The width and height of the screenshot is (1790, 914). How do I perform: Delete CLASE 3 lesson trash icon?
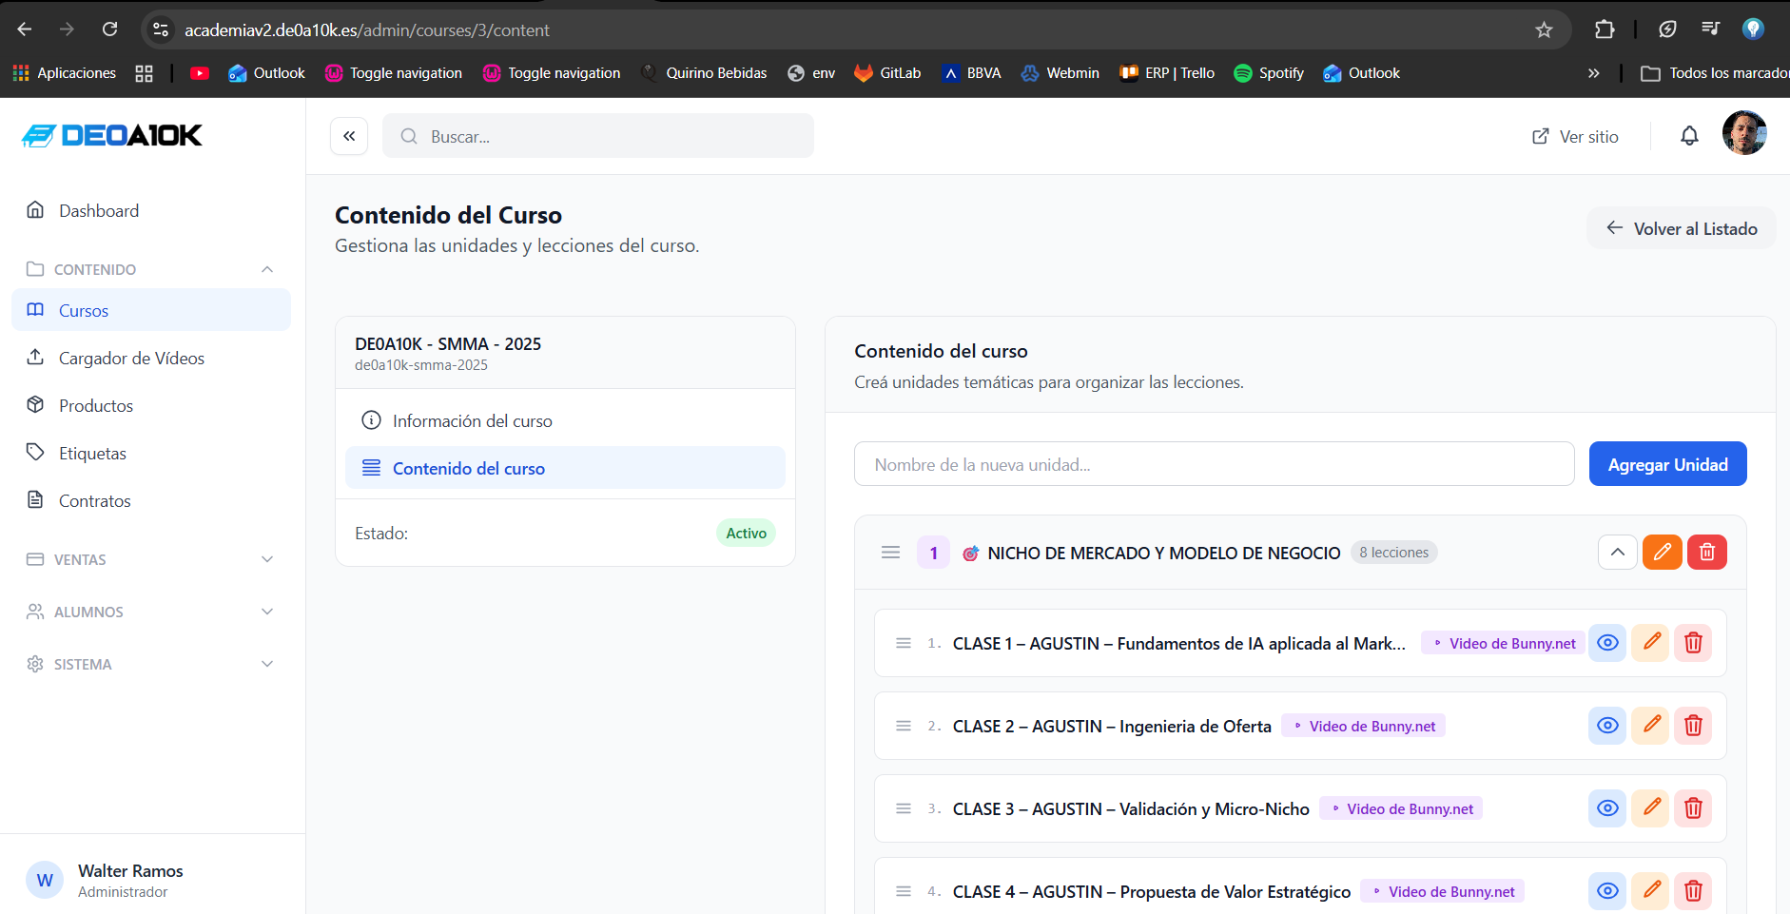coord(1693,808)
